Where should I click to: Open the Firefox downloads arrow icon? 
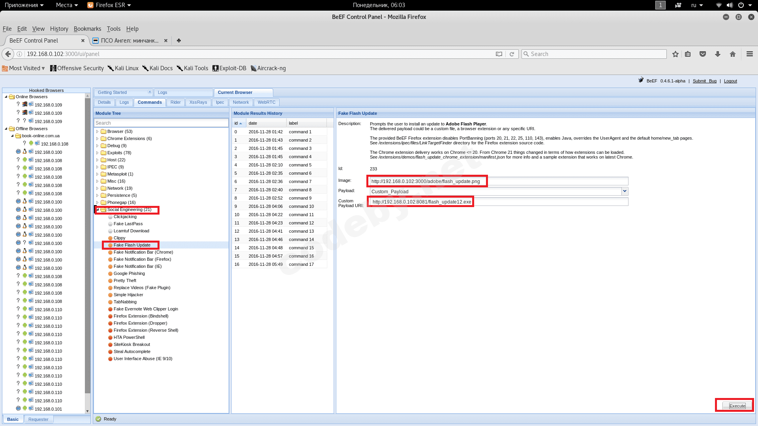click(718, 54)
